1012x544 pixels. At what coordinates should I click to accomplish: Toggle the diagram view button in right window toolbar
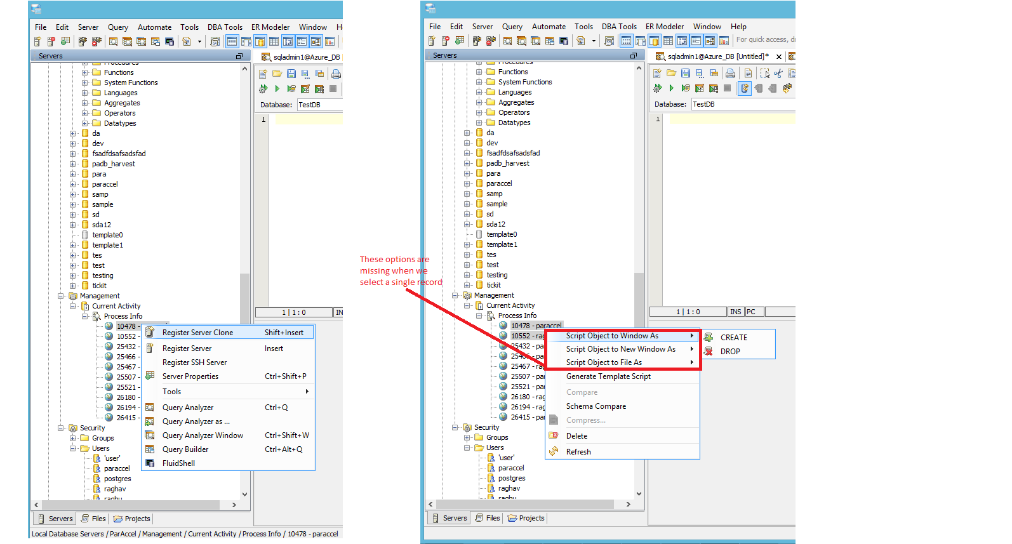coord(710,41)
